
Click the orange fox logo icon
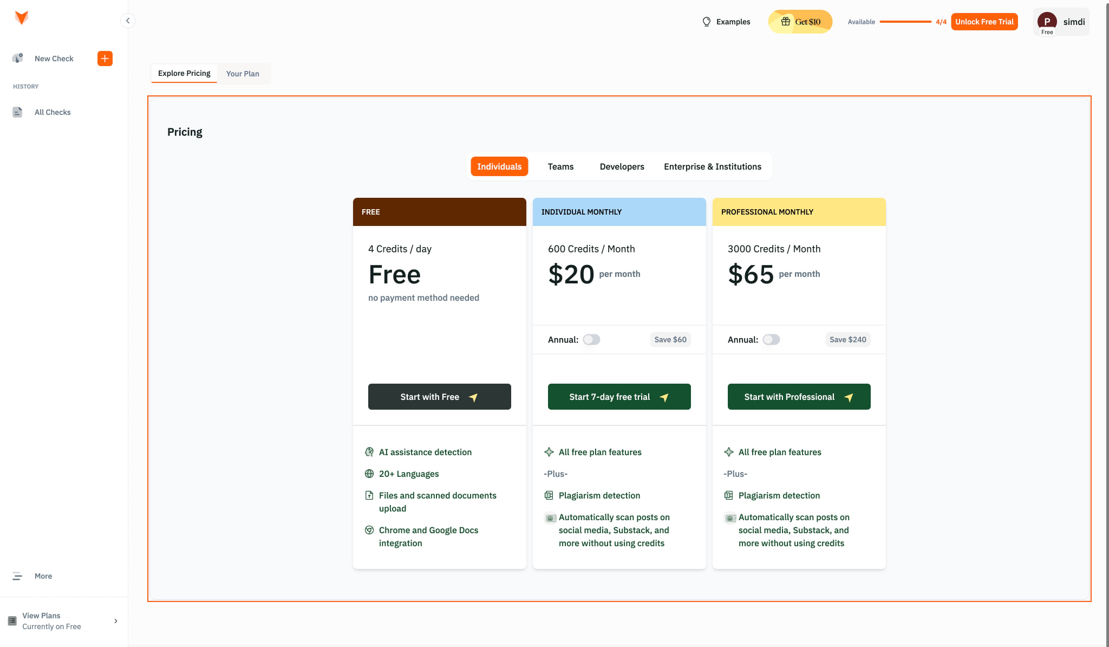pos(22,18)
